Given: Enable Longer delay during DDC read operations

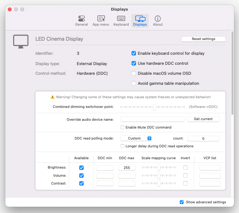Looking at the screenshot, I should tap(122, 146).
